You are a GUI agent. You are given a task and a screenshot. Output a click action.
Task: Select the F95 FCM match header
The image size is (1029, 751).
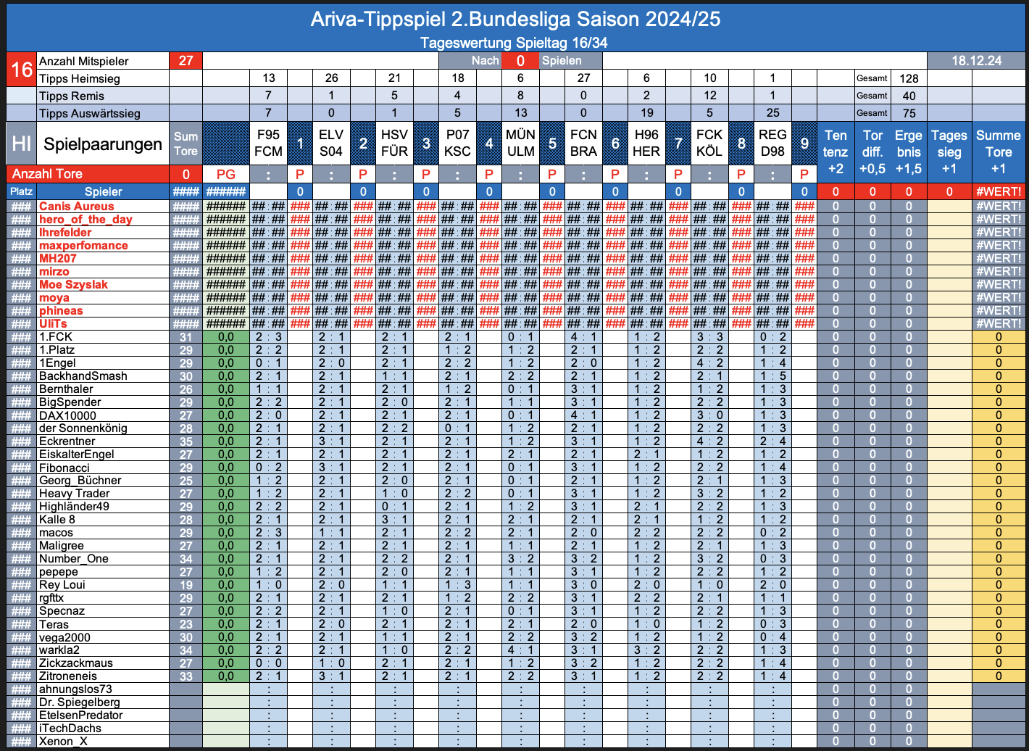(268, 144)
